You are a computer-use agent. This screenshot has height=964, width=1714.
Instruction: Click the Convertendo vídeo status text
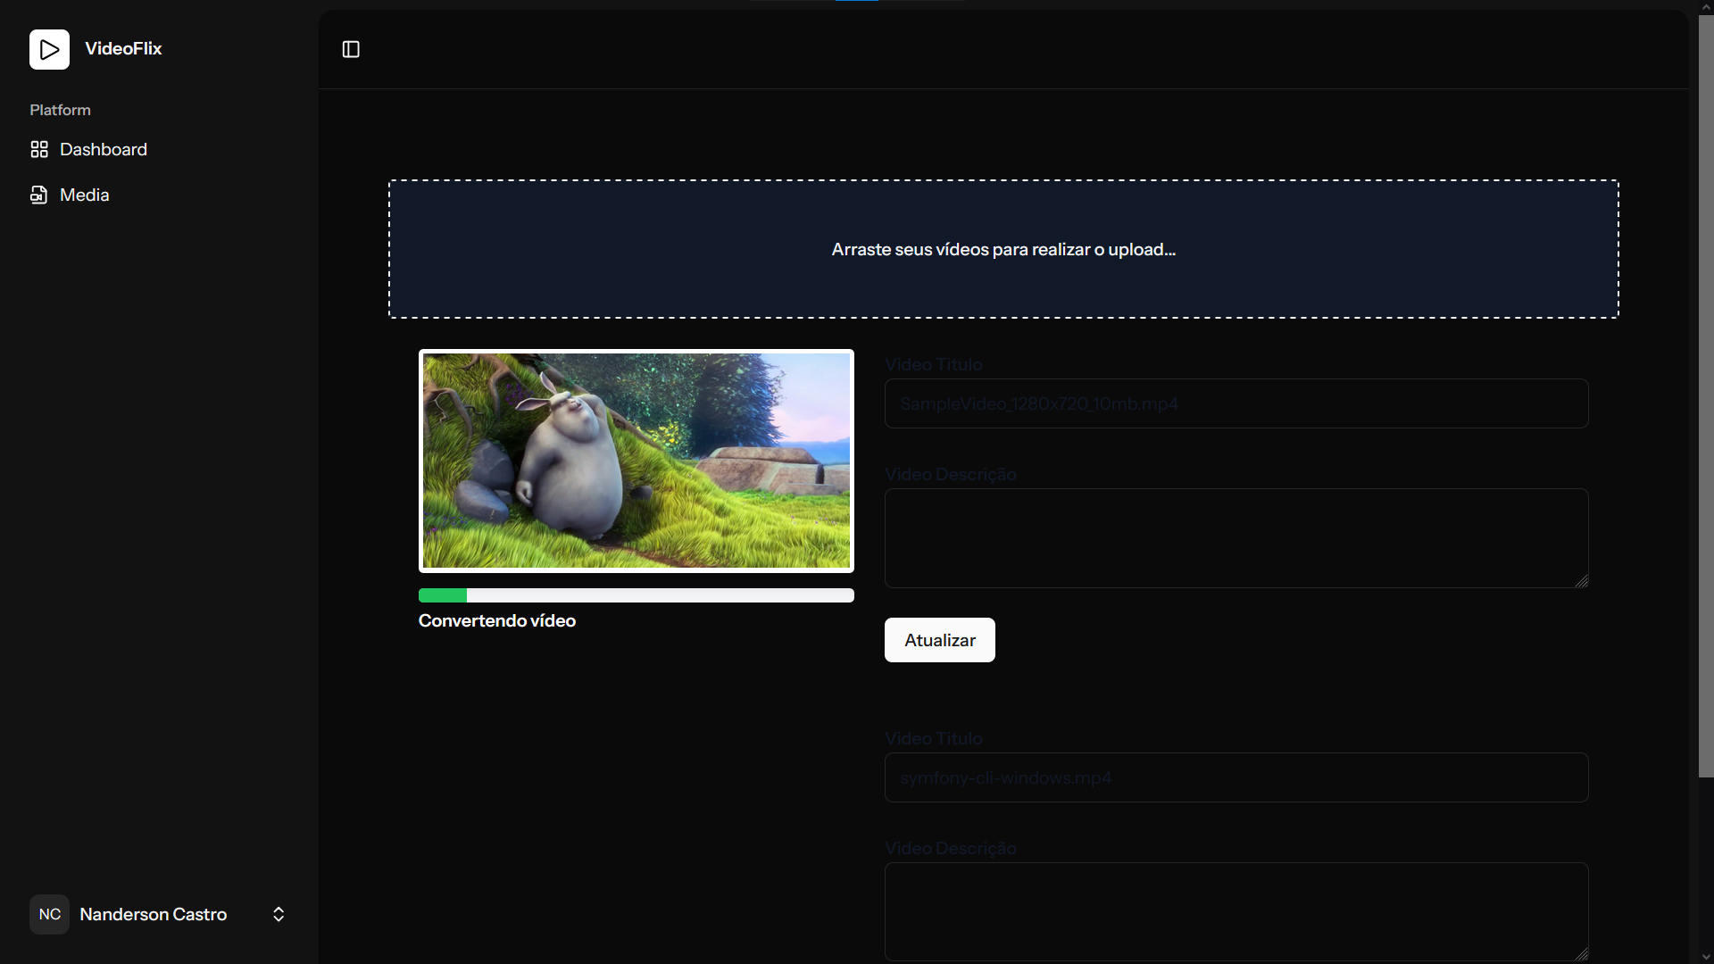click(x=497, y=620)
